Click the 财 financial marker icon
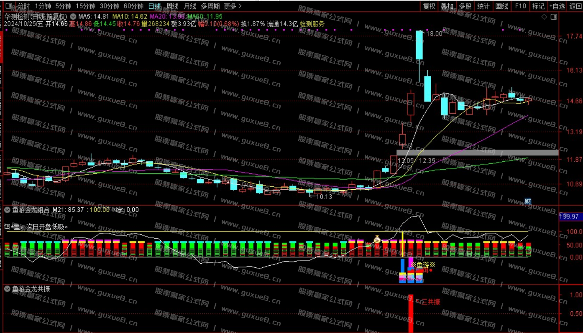This screenshot has height=333, width=583. [x=528, y=201]
